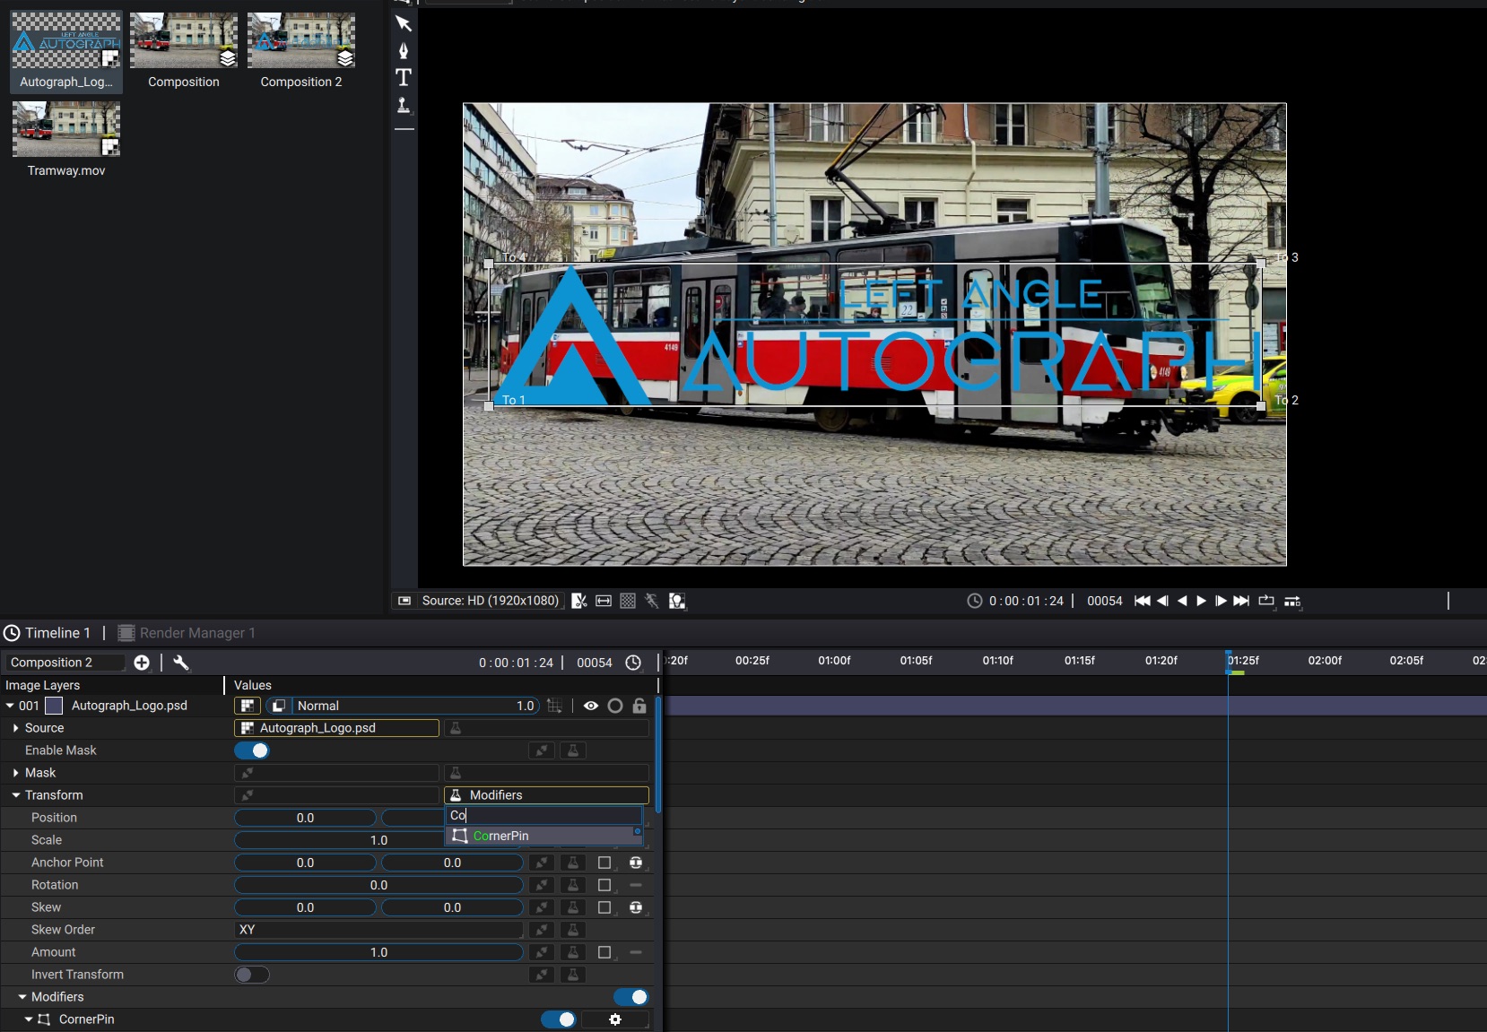Click the viewer running-figure performance icon

pos(652,601)
